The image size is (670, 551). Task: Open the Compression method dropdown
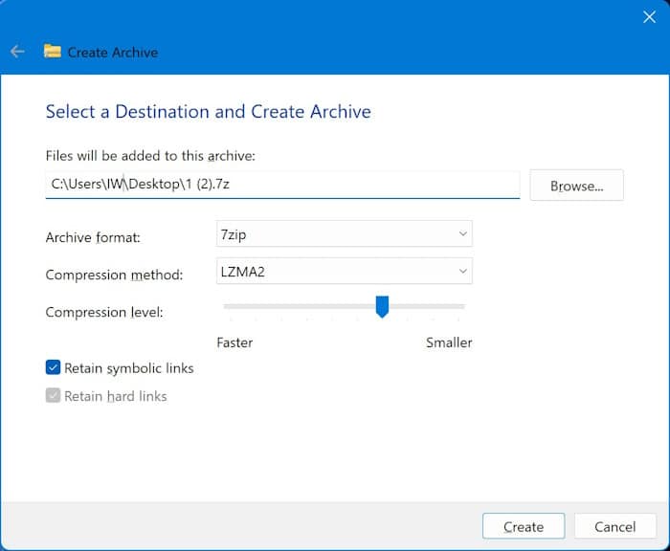(x=344, y=271)
